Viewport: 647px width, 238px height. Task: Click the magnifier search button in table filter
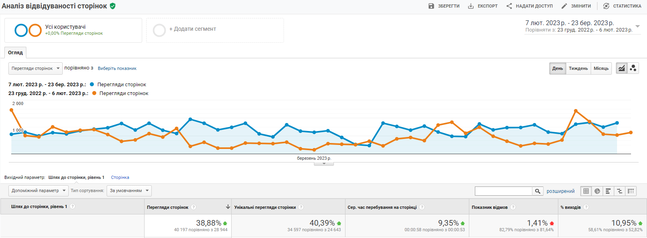coord(538,191)
